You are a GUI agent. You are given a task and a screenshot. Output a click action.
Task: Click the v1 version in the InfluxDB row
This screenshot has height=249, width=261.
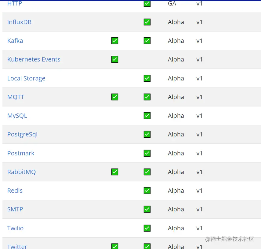[x=199, y=22]
